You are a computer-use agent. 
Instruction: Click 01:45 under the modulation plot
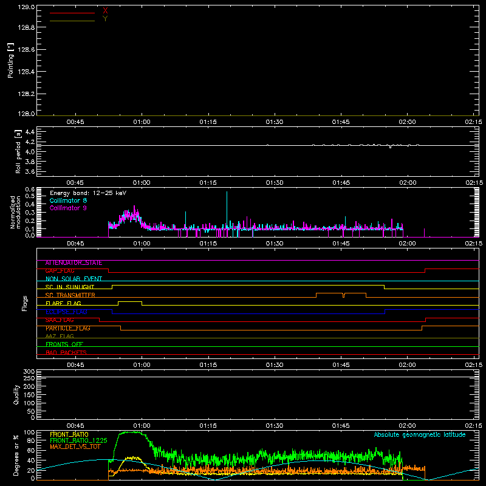click(341, 244)
